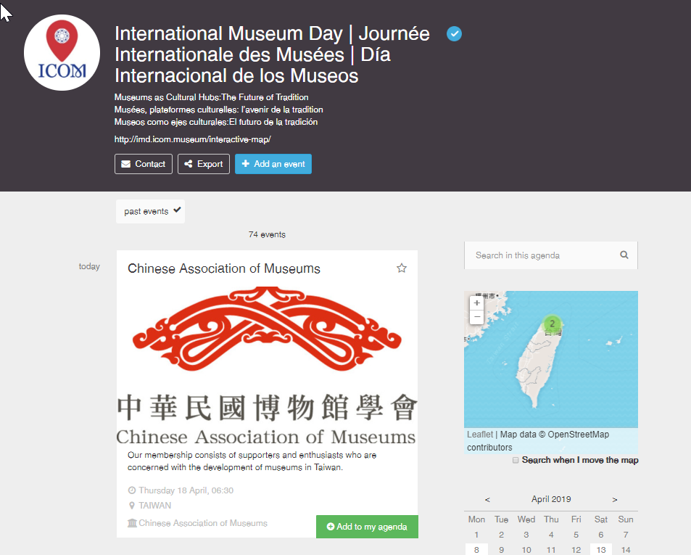Screen dimensions: 691x555
Task: Toggle the past events filter
Action: point(150,212)
